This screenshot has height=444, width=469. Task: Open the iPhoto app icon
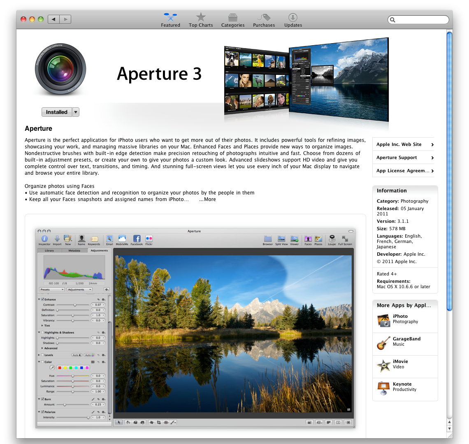[x=384, y=321]
